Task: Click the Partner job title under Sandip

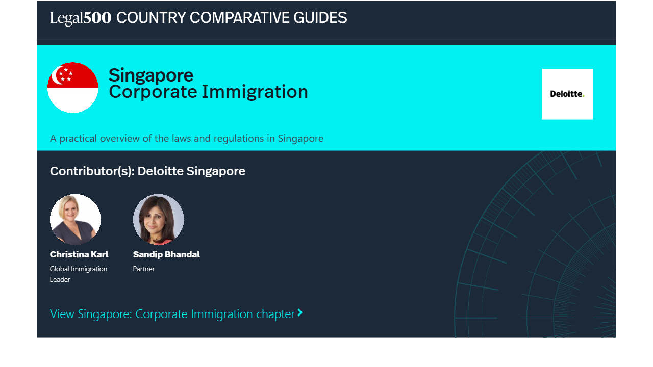Action: pyautogui.click(x=144, y=269)
